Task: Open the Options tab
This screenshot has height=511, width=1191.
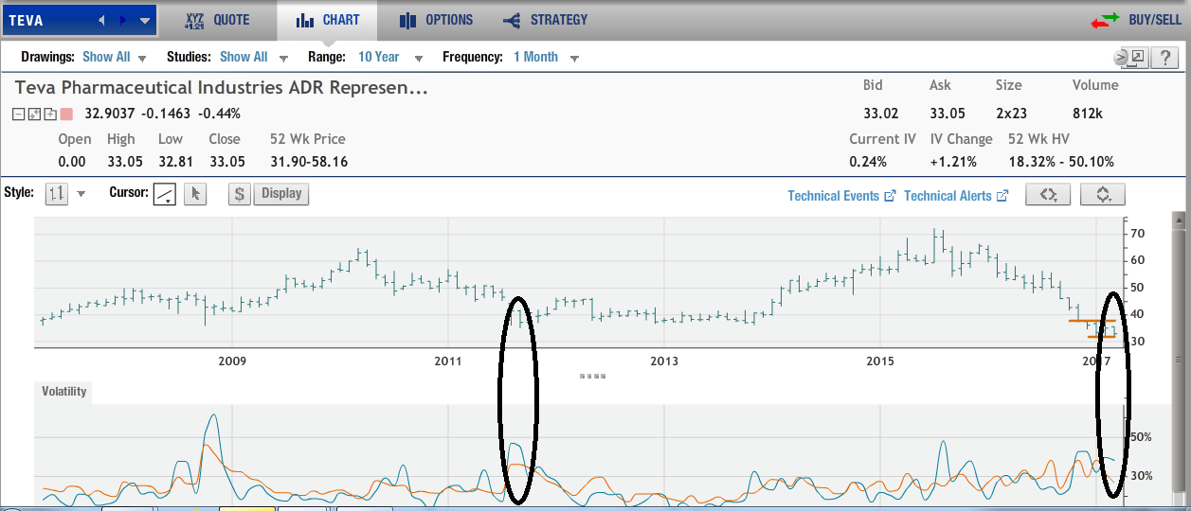Action: click(436, 20)
